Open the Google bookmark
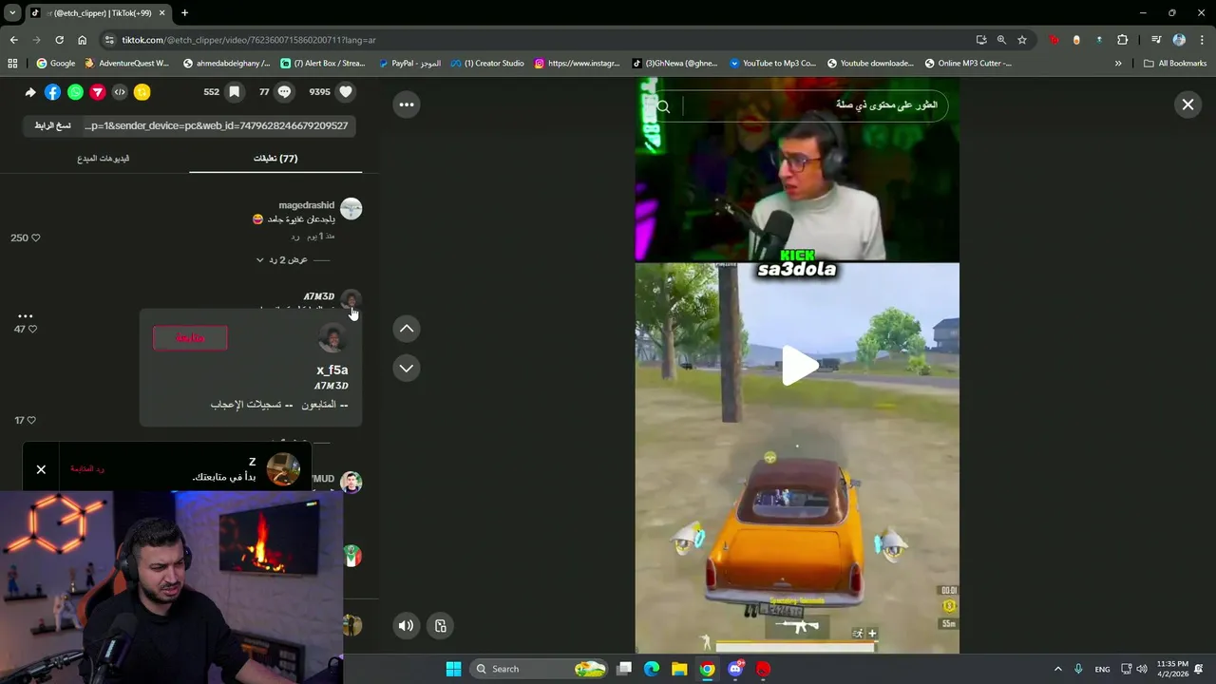 (x=55, y=64)
